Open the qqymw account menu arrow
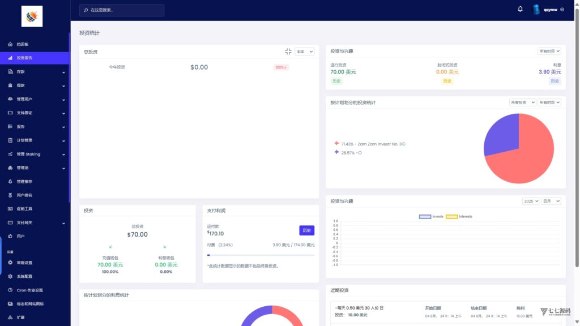The image size is (580, 326). click(x=562, y=10)
